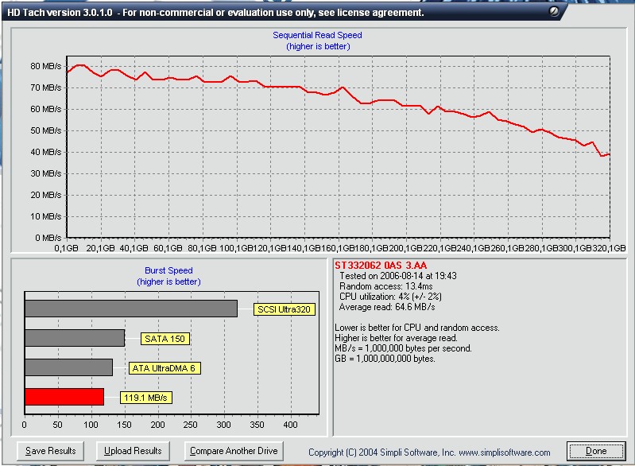
Task: Click the 80 MB/s axis label
Action: 46,66
